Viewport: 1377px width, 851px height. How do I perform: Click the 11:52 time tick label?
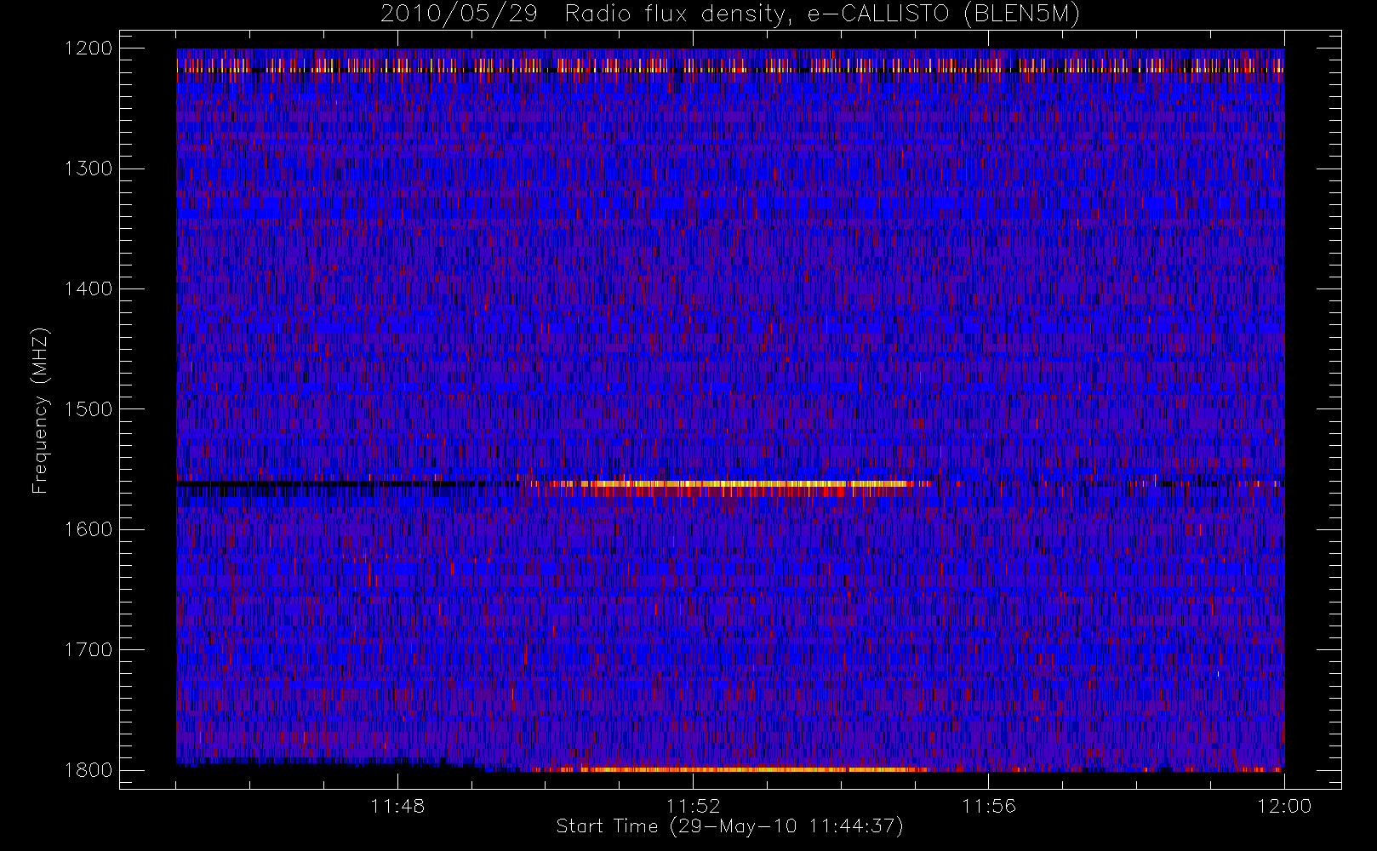coord(693,806)
